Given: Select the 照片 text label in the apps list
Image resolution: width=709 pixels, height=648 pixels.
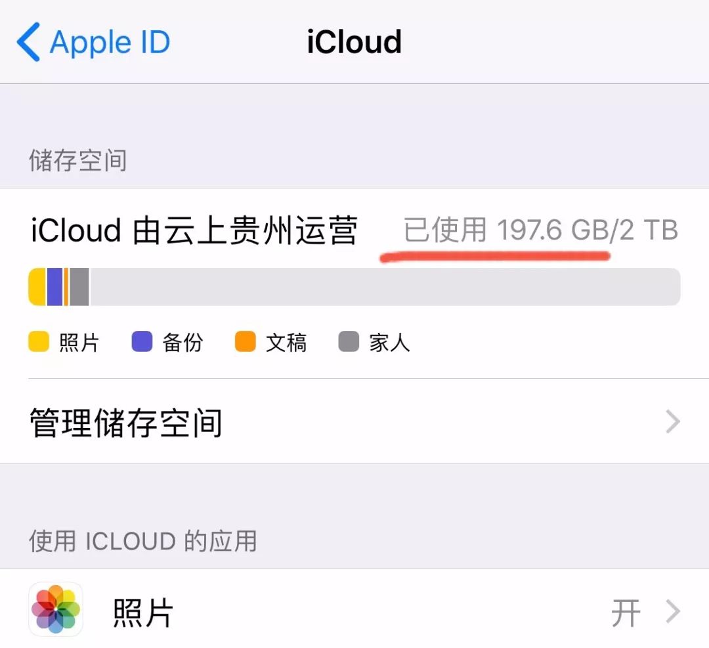Looking at the screenshot, I should pos(143,611).
